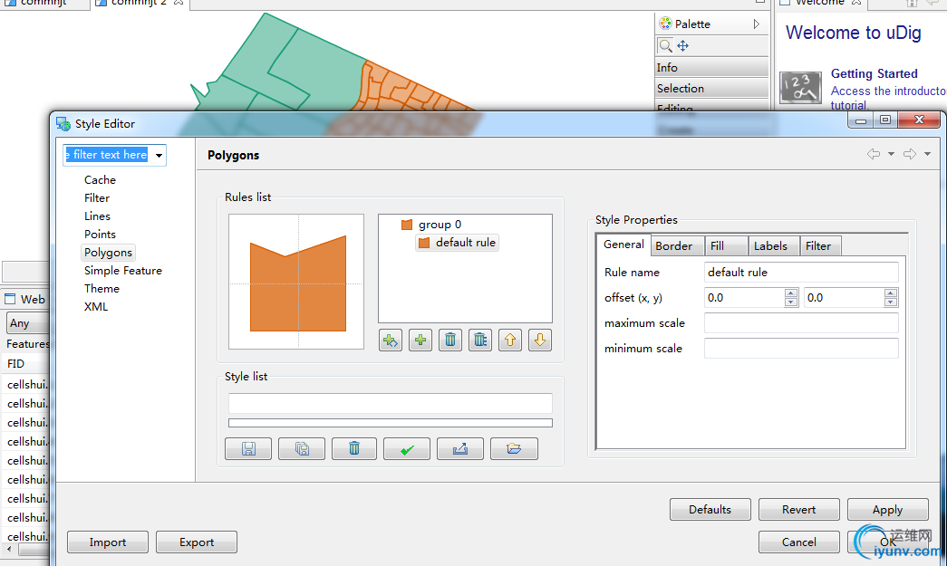
Task: Delete selected rule using single trash icon
Action: (x=450, y=341)
